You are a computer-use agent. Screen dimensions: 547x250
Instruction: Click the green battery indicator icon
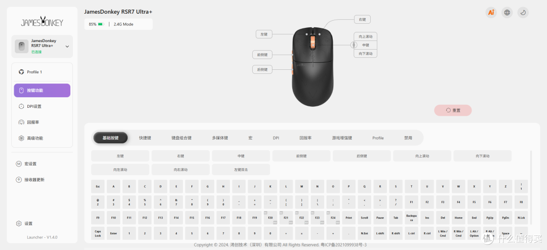click(101, 24)
